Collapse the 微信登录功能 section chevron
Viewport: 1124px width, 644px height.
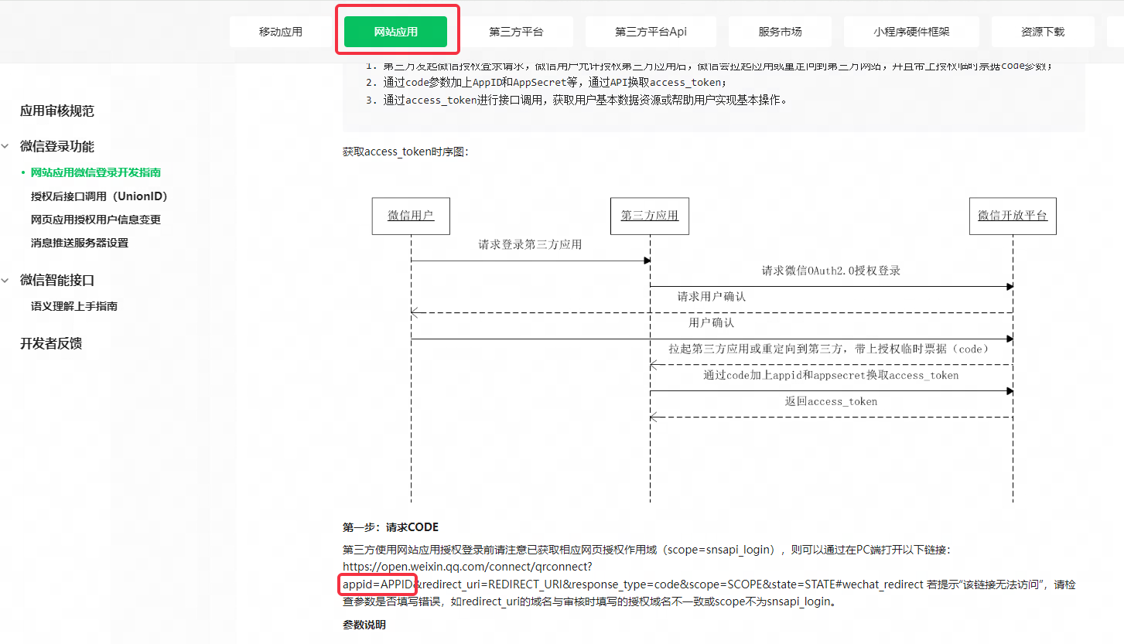click(5, 146)
